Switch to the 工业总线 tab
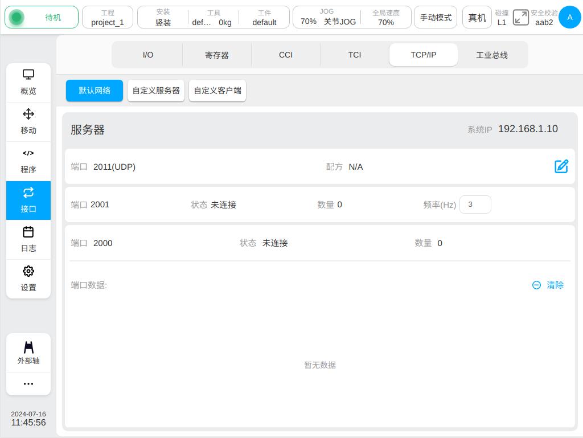 [492, 55]
